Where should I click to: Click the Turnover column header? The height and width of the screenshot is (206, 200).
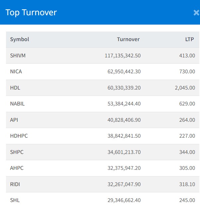pyautogui.click(x=128, y=39)
